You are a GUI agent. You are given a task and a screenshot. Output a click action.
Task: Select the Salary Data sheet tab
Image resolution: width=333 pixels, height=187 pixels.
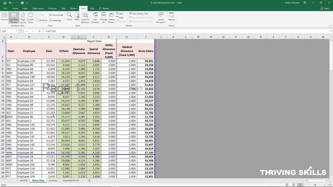tap(38, 181)
